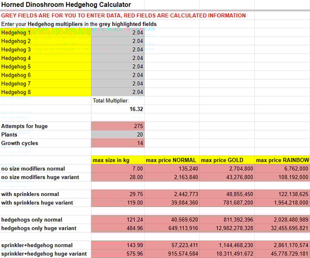Click 'hedgehogs only huge variant' row label
310x258 pixels.
[x=39, y=228]
